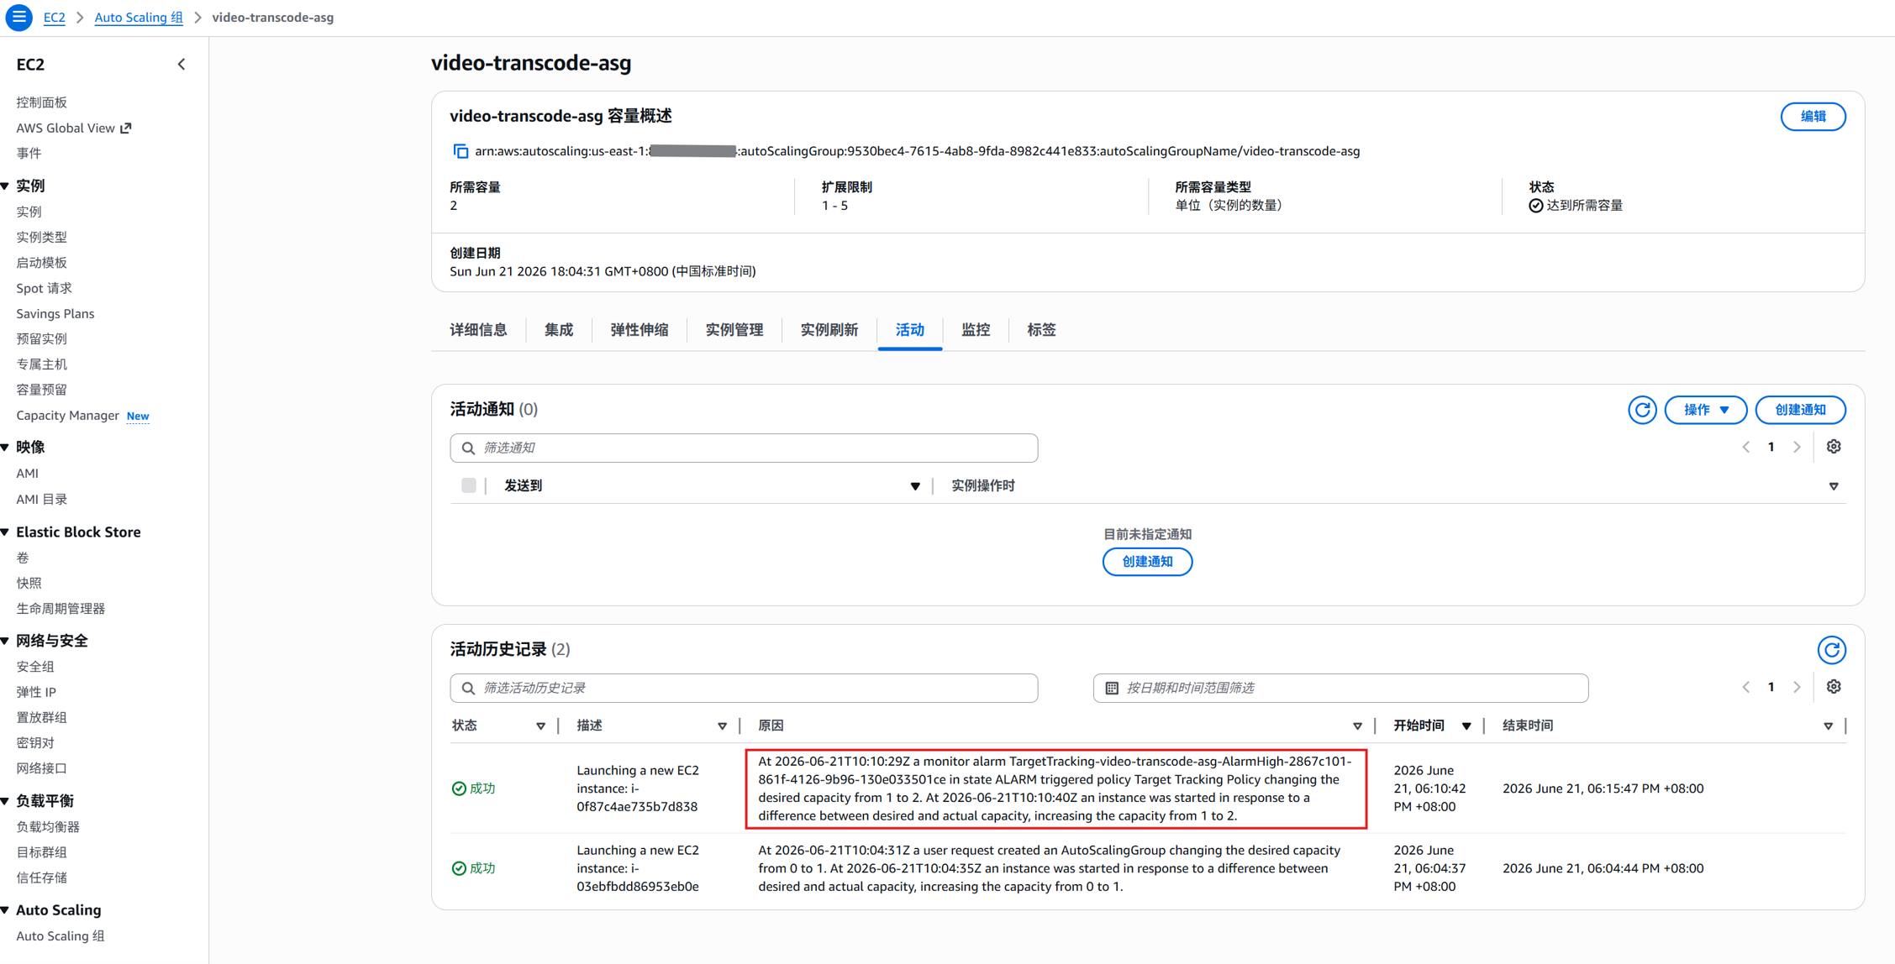
Task: Collapse the EC2 sidebar panel
Action: pos(182,65)
